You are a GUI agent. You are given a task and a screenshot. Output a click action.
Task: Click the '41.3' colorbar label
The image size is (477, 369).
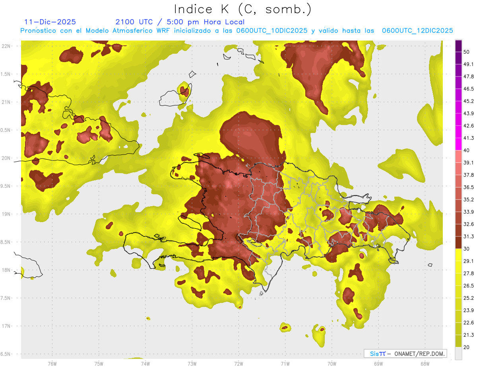tap(469, 138)
